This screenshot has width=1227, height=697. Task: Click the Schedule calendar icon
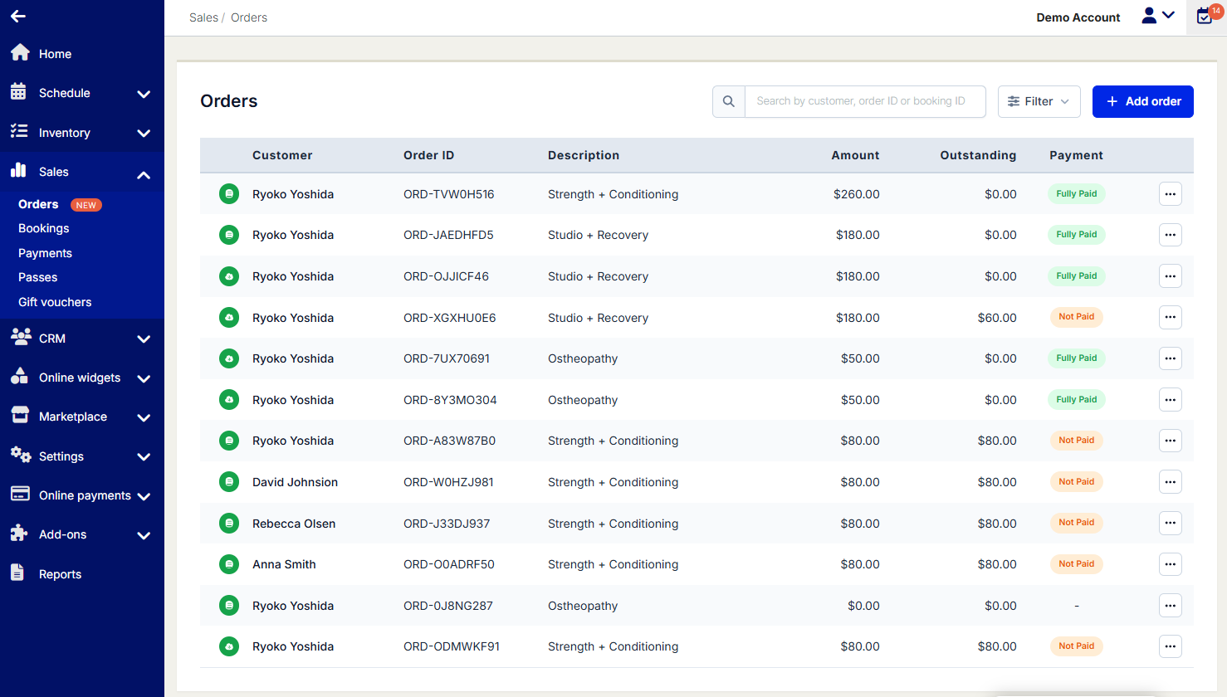[x=18, y=92]
